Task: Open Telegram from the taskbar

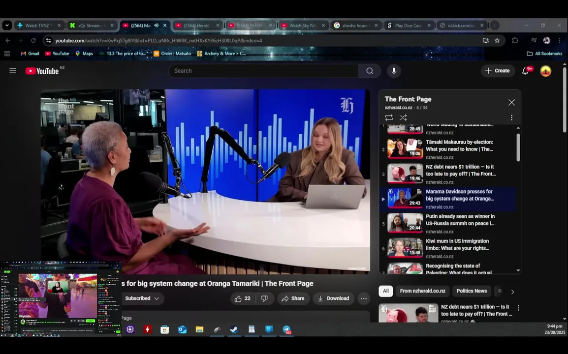Action: (x=286, y=329)
